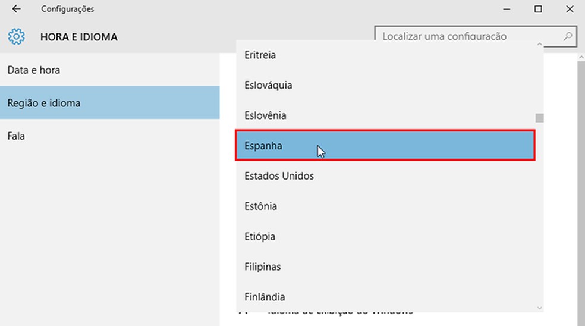Viewport: 585px width, 326px height.
Task: Pick Eritreia from the country list
Action: click(x=260, y=55)
